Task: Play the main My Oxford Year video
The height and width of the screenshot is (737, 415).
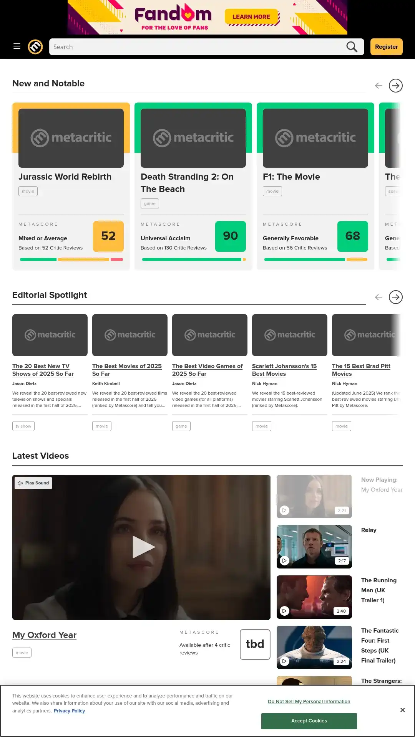Action: (x=143, y=547)
